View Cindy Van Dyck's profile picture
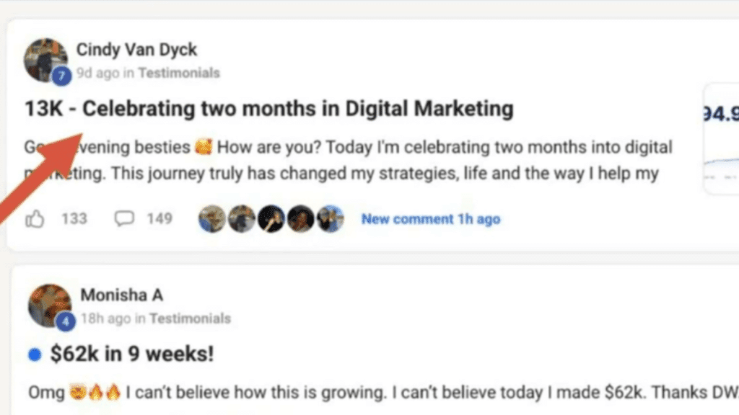 coord(45,59)
